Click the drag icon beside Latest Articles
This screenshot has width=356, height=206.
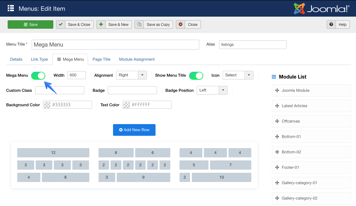pyautogui.click(x=277, y=106)
